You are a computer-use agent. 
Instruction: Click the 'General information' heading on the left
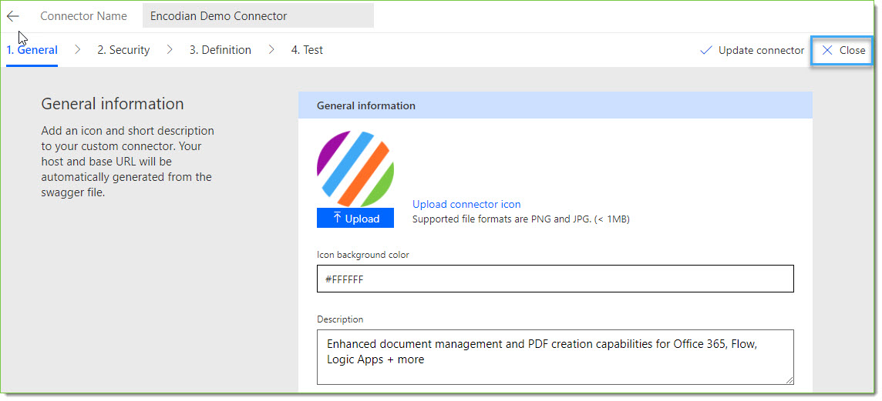click(x=113, y=104)
